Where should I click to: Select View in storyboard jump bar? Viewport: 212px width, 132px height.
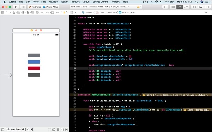point(55,12)
